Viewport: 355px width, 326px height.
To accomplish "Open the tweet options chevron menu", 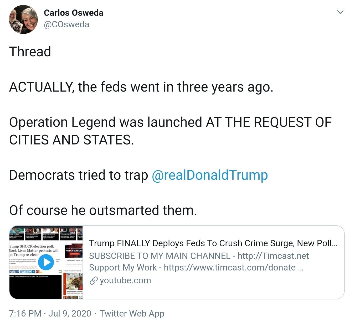I will click(x=340, y=12).
